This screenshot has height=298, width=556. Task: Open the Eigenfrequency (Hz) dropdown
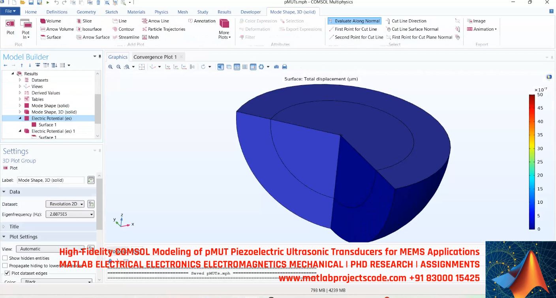pyautogui.click(x=91, y=214)
